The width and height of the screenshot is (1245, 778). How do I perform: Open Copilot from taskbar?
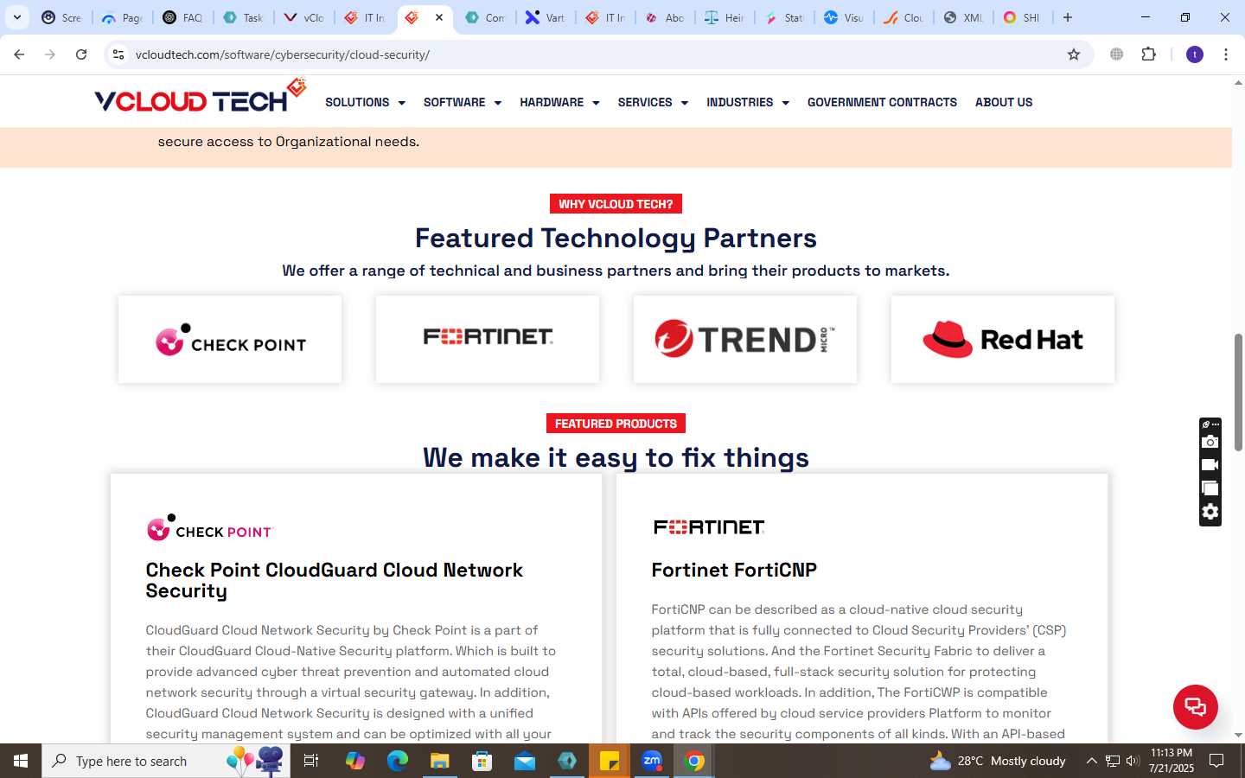354,761
